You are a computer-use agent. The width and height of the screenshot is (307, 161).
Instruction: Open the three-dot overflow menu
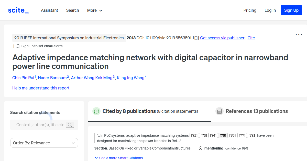(299, 35)
